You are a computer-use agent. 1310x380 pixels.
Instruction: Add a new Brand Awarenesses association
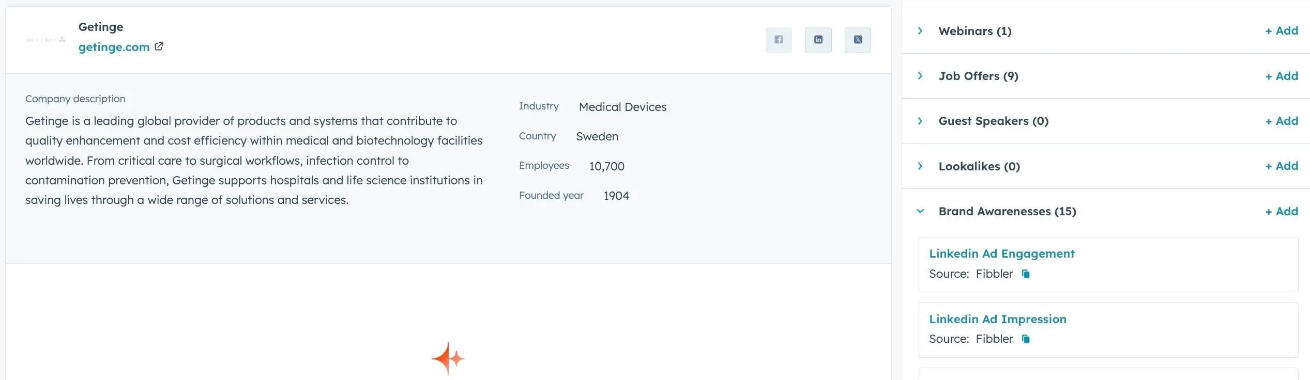1281,211
